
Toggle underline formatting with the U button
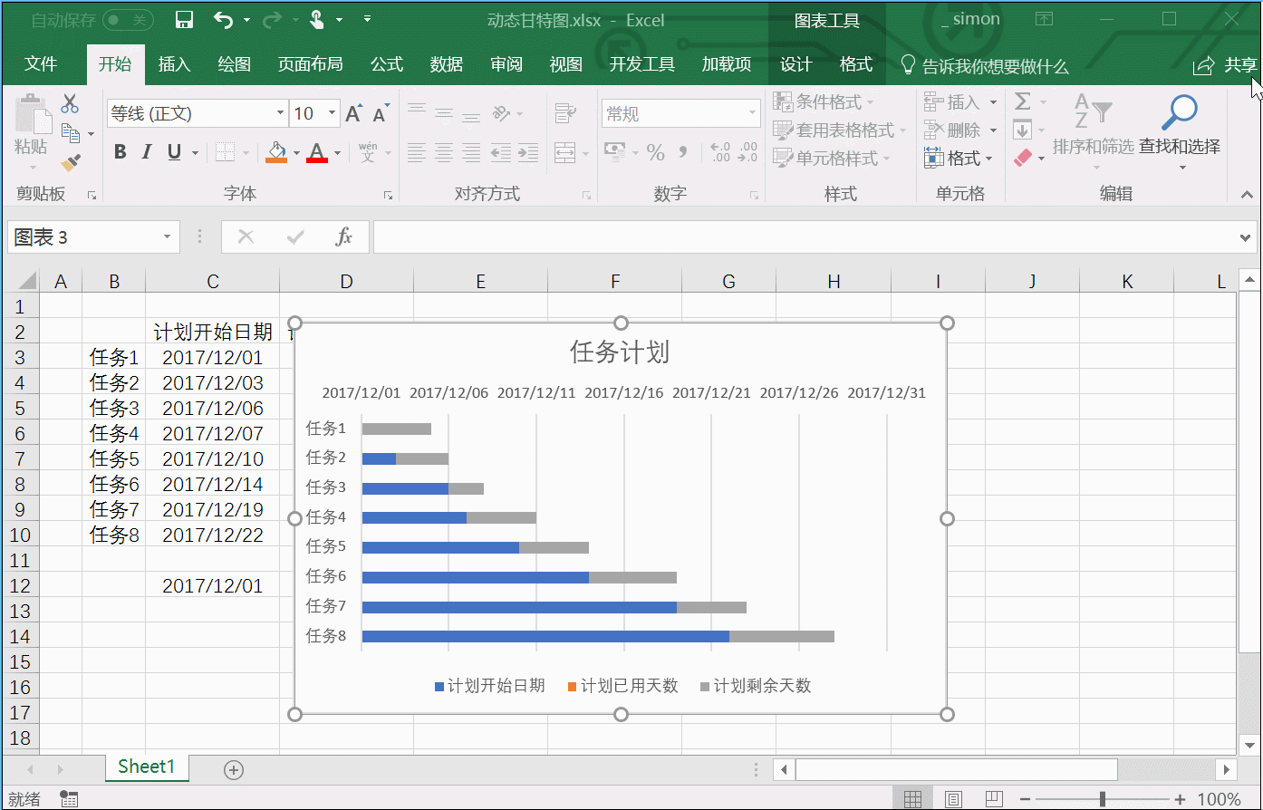(172, 152)
